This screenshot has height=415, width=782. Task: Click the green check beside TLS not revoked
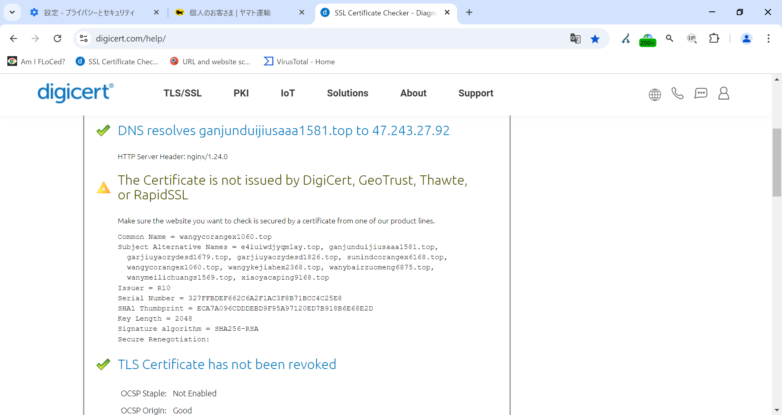[103, 364]
